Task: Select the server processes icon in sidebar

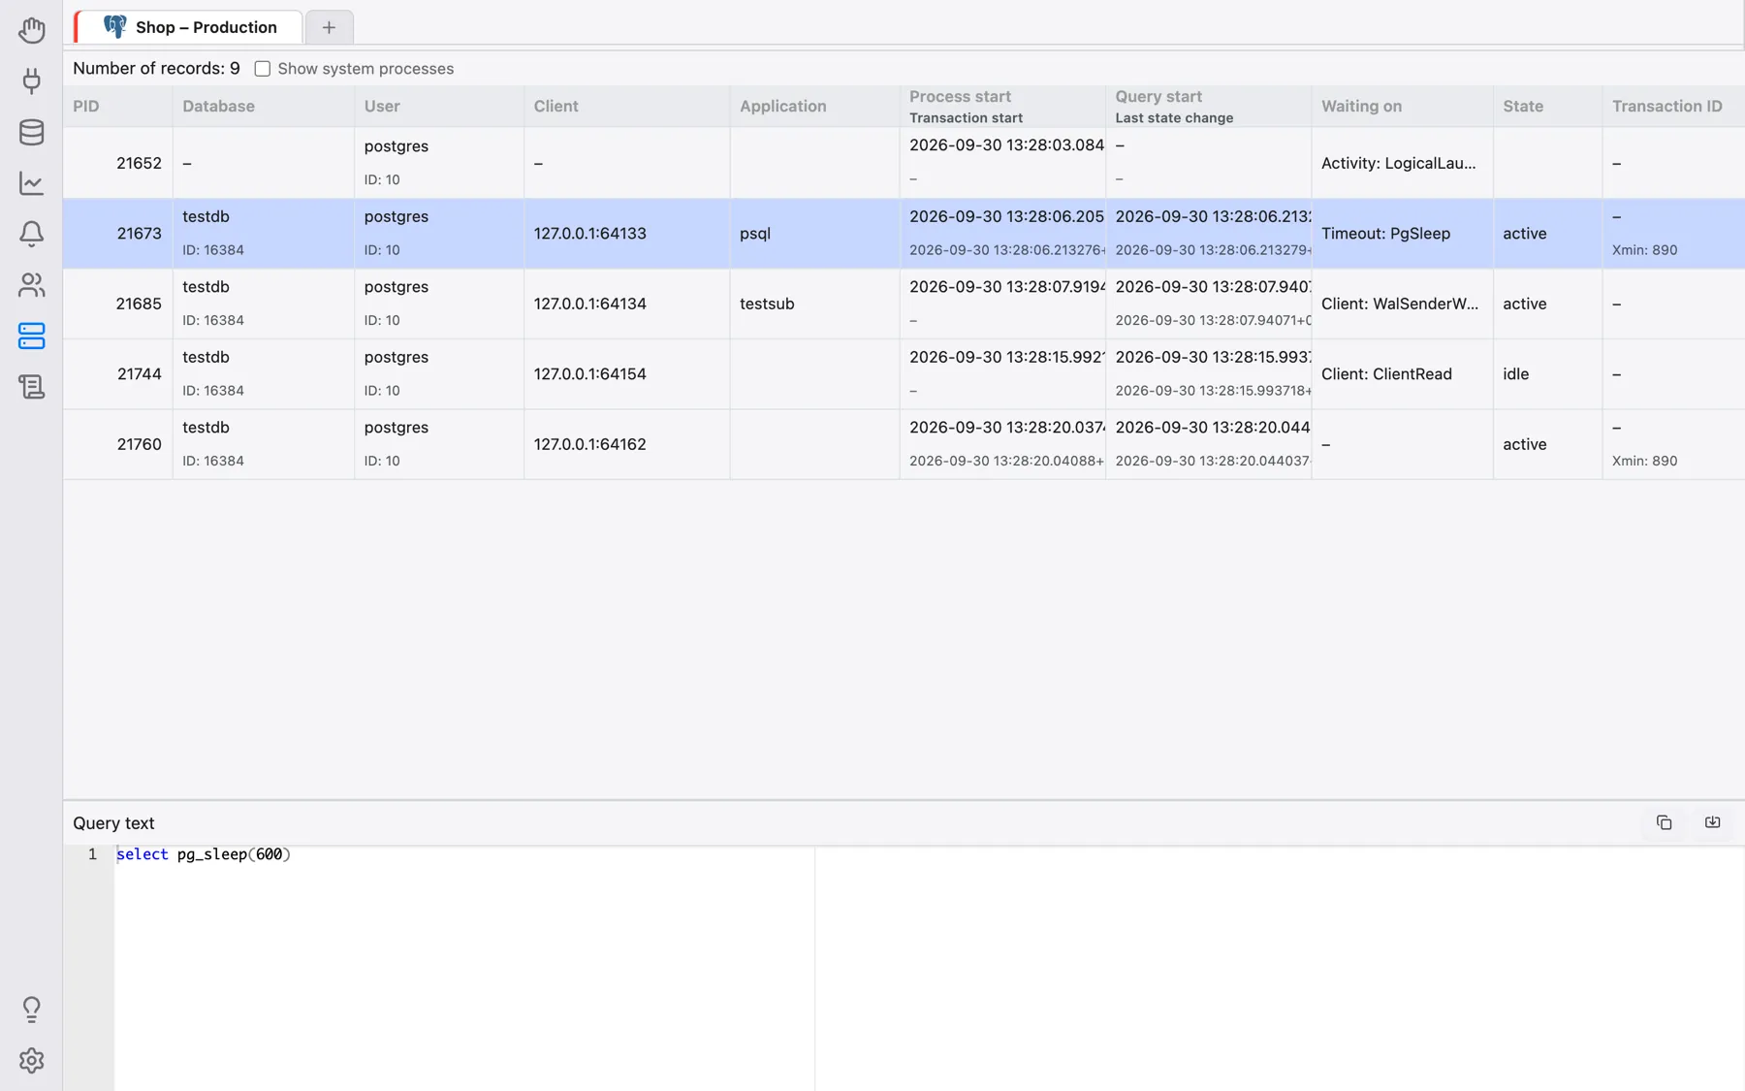Action: pyautogui.click(x=31, y=336)
